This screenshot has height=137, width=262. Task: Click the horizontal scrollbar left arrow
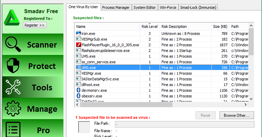(77, 105)
